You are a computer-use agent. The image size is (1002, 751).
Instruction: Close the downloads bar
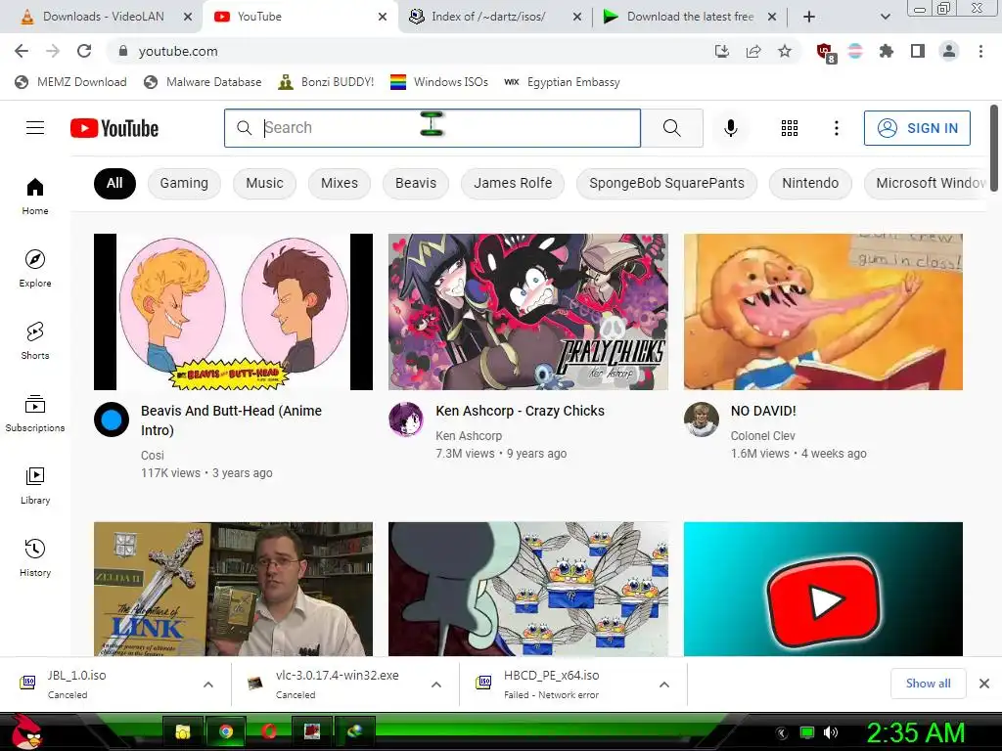pos(984,684)
